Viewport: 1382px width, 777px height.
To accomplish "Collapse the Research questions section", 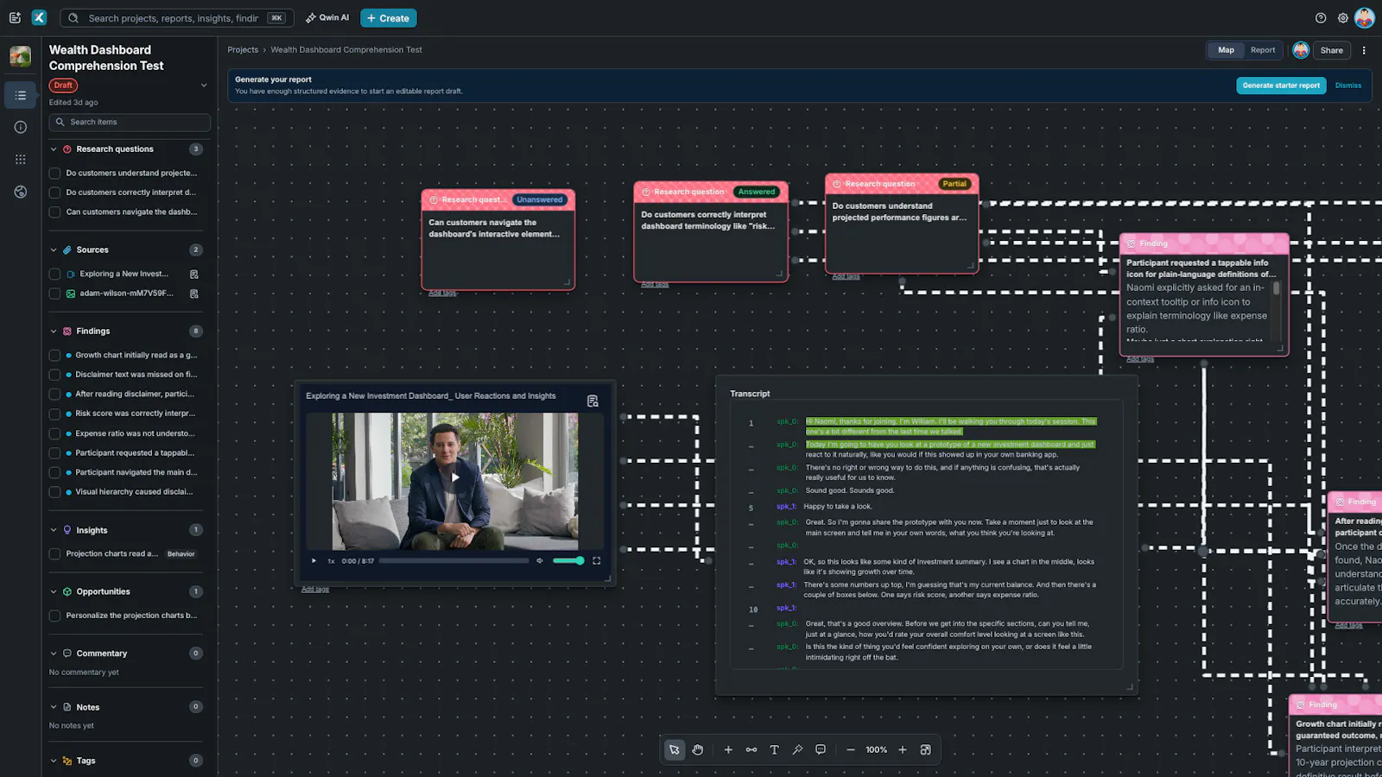I will point(54,149).
